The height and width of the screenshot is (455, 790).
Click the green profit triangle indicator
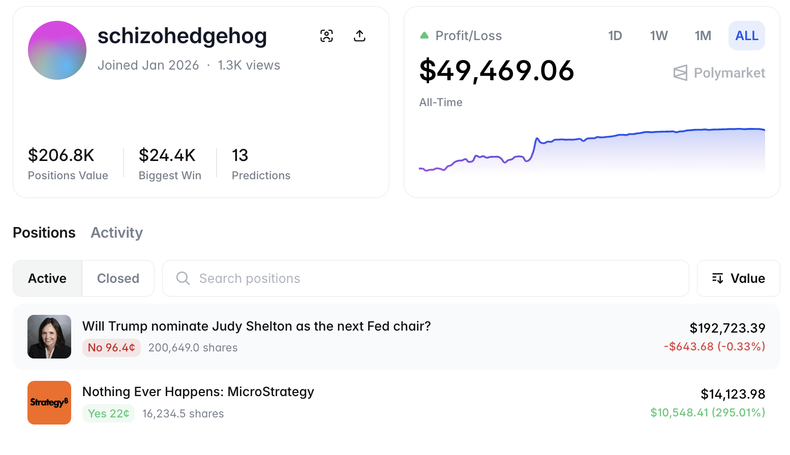click(424, 36)
